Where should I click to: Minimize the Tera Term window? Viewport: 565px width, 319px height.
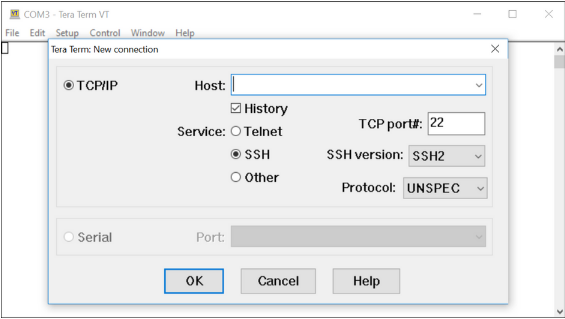477,15
